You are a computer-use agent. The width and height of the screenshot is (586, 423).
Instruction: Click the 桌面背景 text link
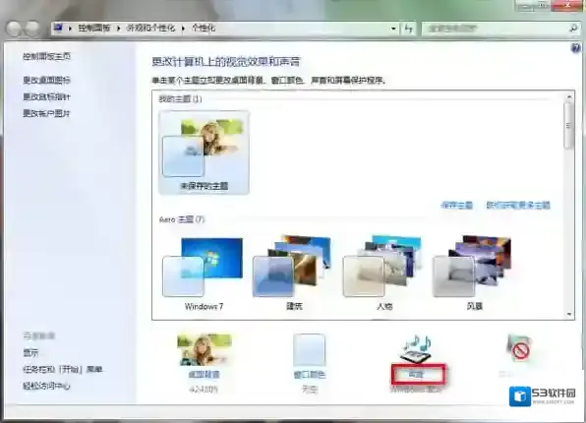205,375
